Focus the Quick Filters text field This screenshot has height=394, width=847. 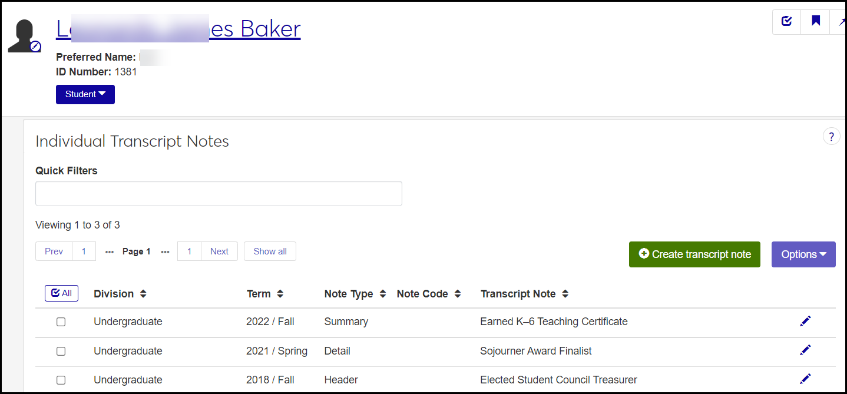point(219,194)
